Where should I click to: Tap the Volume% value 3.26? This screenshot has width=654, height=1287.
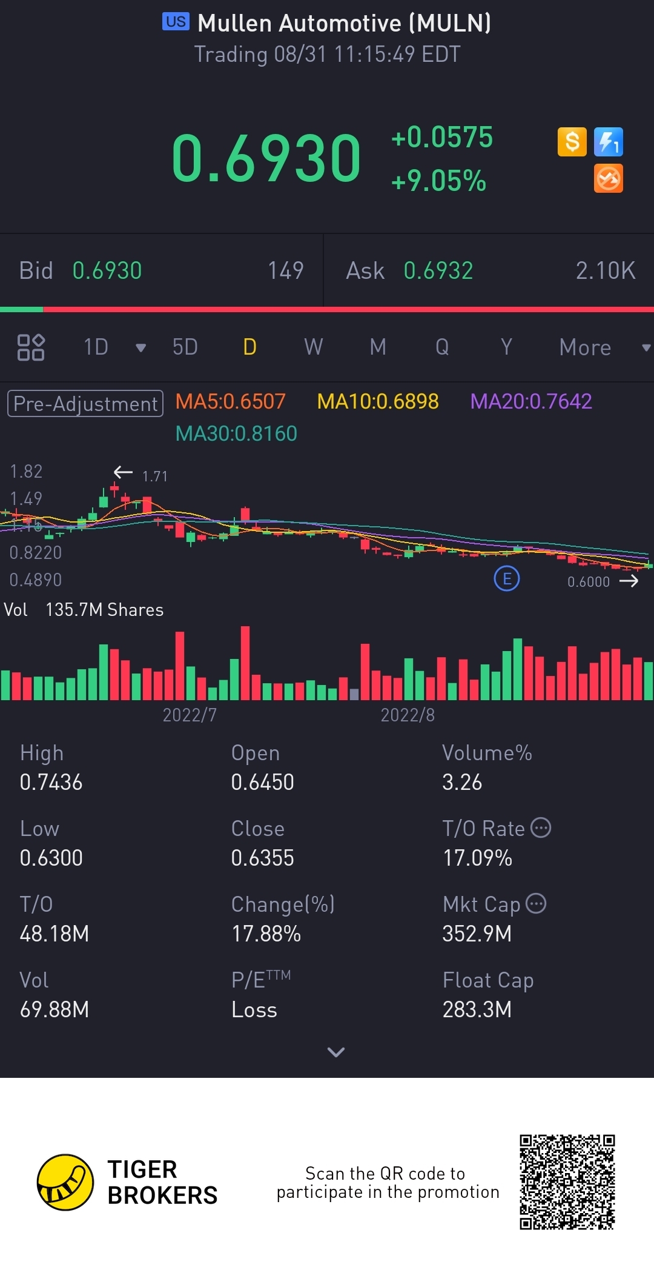pos(462,782)
